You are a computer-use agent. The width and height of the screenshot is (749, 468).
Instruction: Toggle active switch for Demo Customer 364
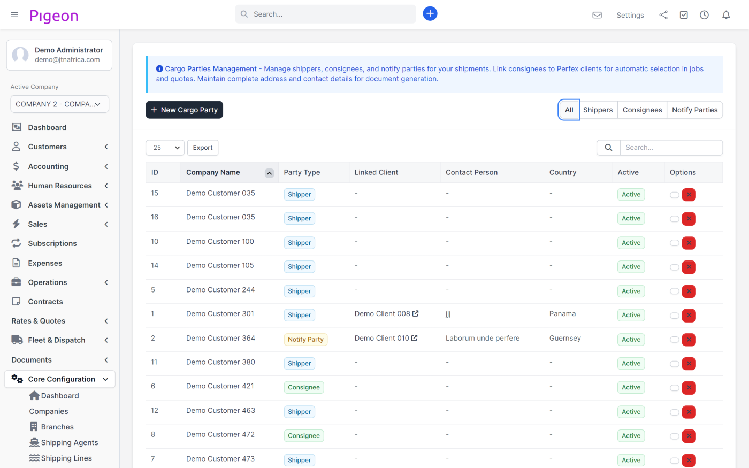[x=675, y=340]
